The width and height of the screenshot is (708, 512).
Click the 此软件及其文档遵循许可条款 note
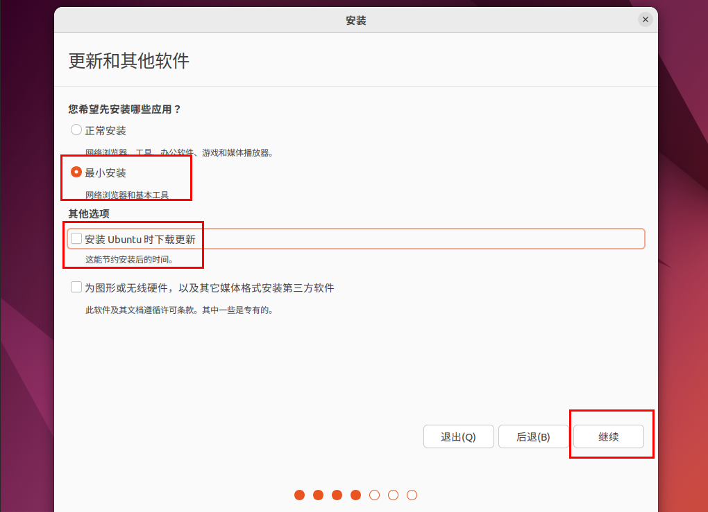pos(179,310)
